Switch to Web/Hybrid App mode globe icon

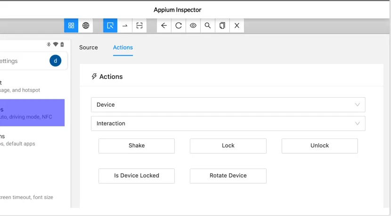coord(86,26)
